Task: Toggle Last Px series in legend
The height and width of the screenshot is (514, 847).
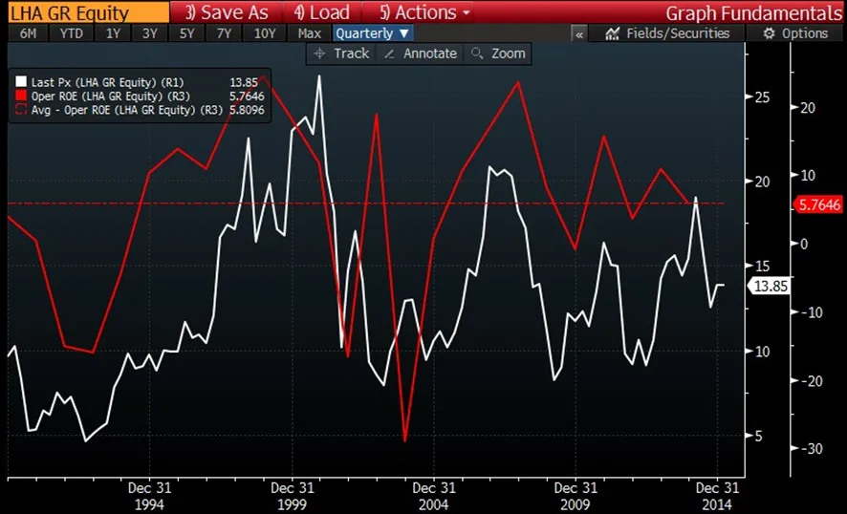Action: (x=18, y=83)
